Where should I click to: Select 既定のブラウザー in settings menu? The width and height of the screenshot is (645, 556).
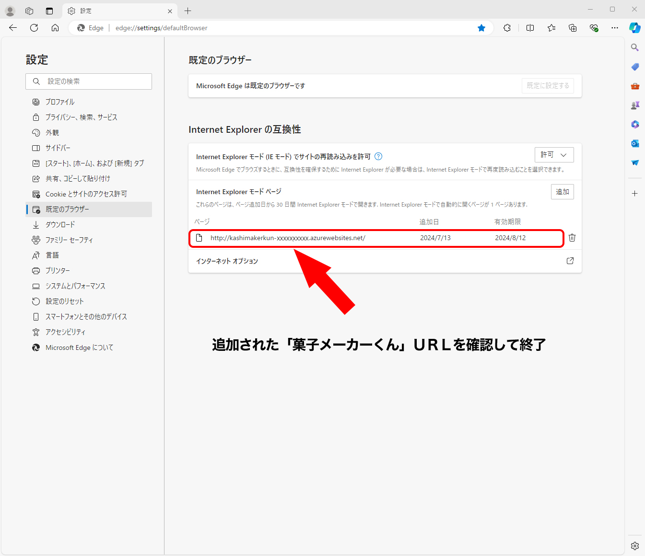(x=89, y=209)
